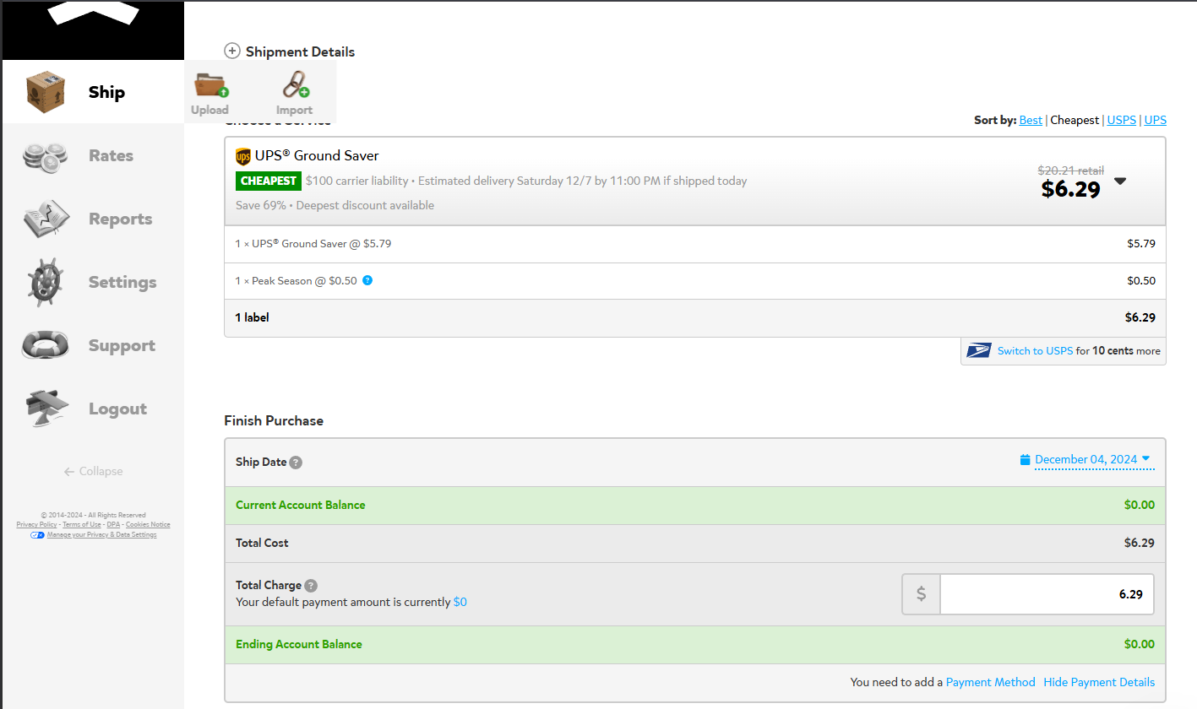Open the DPA footer link
This screenshot has height=709, width=1197.
[113, 525]
